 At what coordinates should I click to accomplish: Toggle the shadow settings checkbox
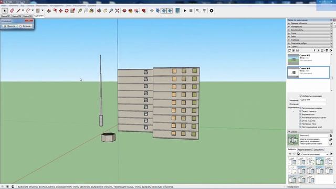(x=300, y=124)
